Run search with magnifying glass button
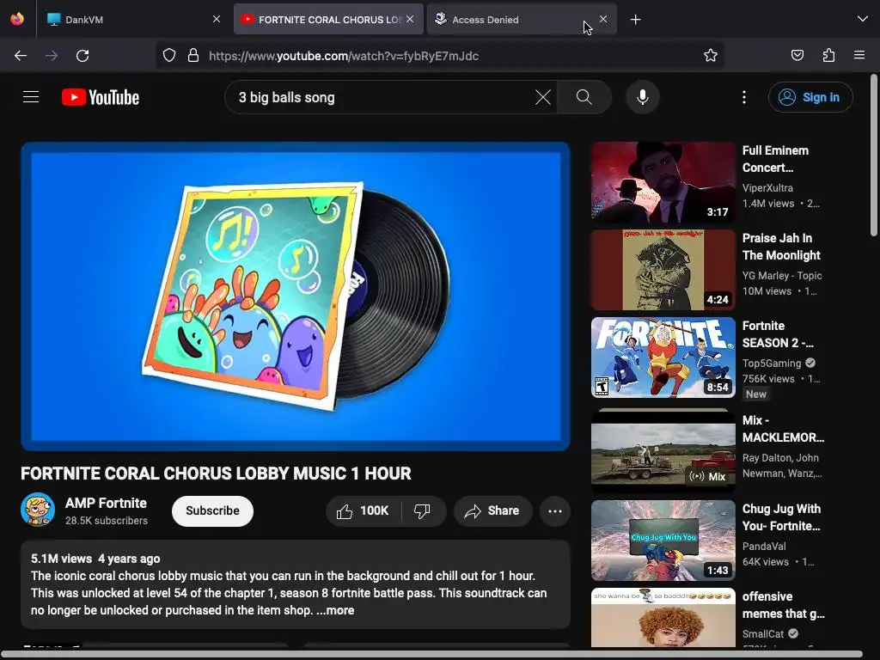Screen dimensions: 880x660 (x=584, y=97)
